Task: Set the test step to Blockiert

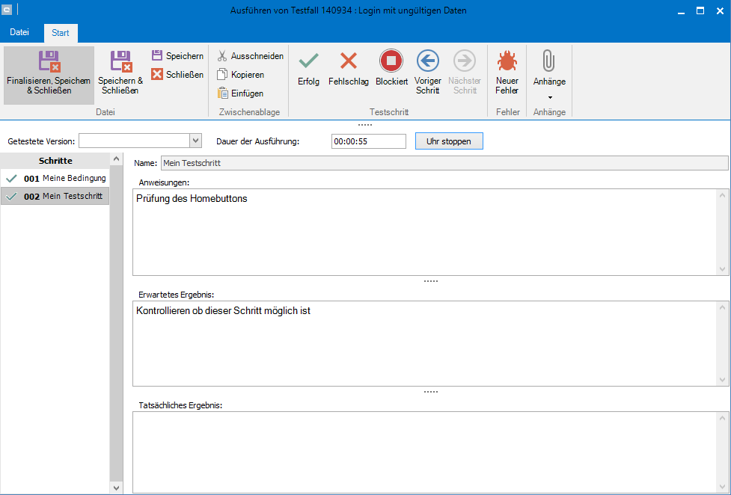Action: tap(391, 61)
